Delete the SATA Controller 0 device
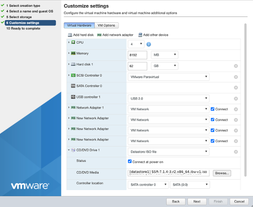 pos(236,88)
